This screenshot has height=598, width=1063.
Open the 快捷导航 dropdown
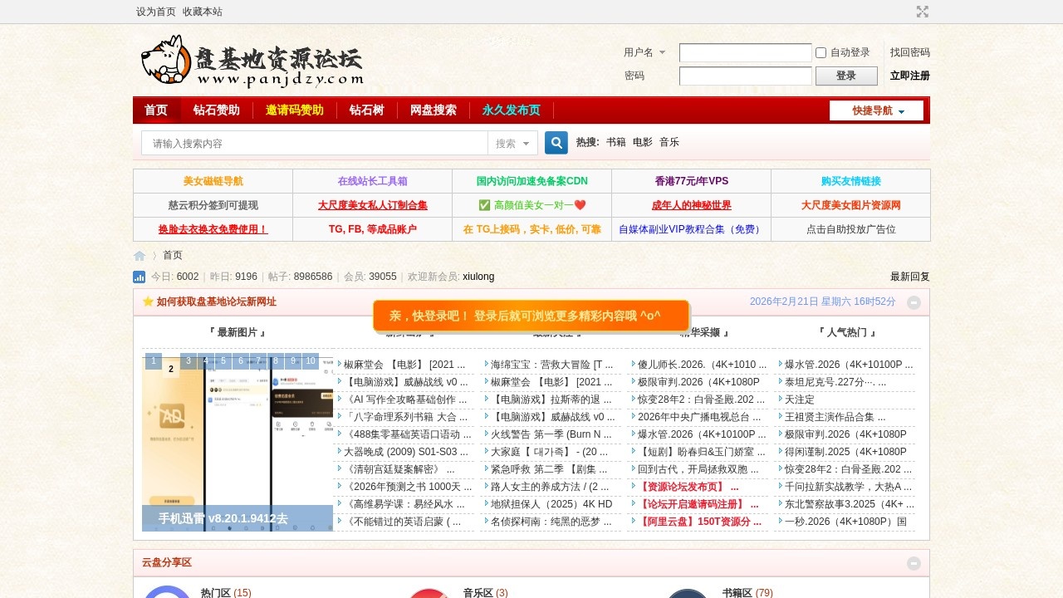(876, 110)
